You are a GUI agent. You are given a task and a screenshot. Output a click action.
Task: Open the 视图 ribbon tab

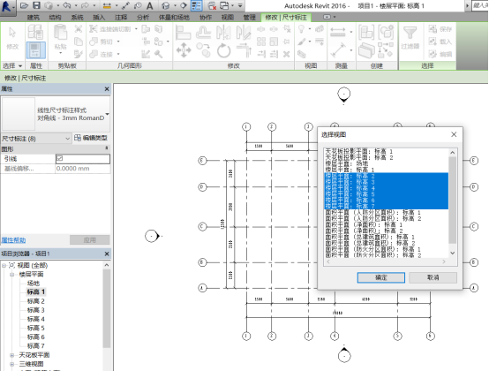tap(228, 18)
